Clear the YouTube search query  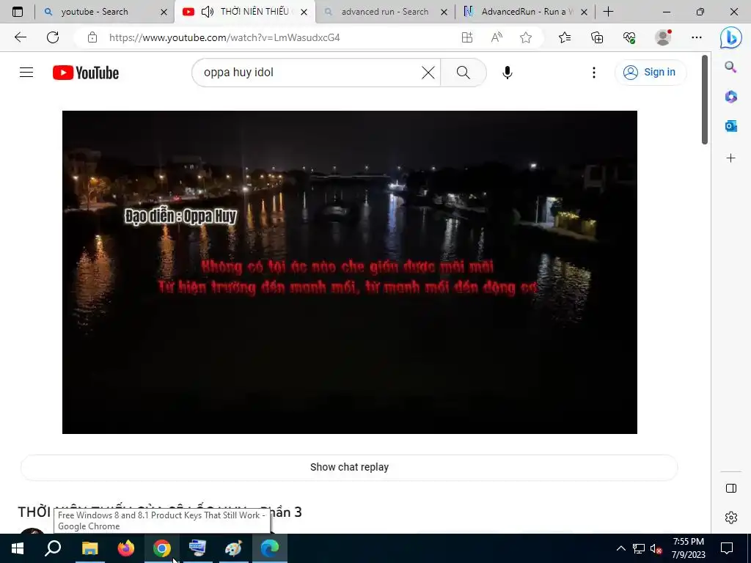[428, 73]
